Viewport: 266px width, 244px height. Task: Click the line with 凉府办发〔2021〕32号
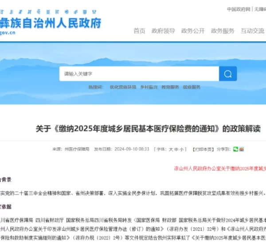click(133, 229)
